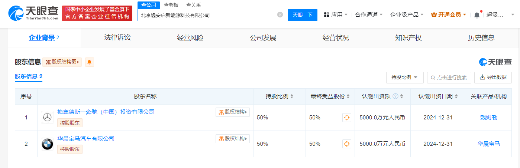
Task: Sort by 最终受益股份 column arrows
Action: click(348, 96)
